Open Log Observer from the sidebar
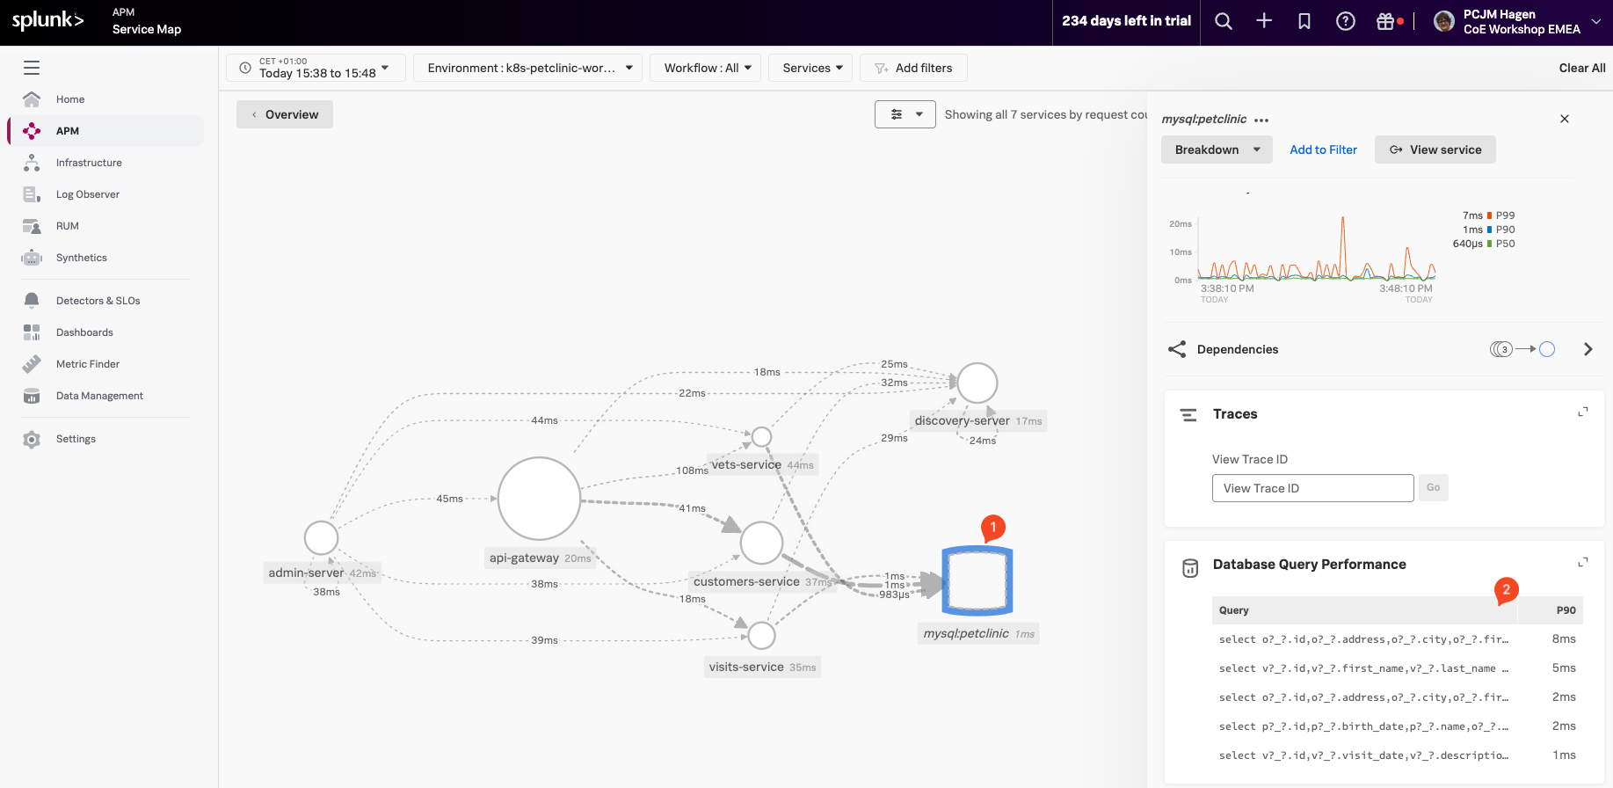This screenshot has height=788, width=1613. click(87, 194)
